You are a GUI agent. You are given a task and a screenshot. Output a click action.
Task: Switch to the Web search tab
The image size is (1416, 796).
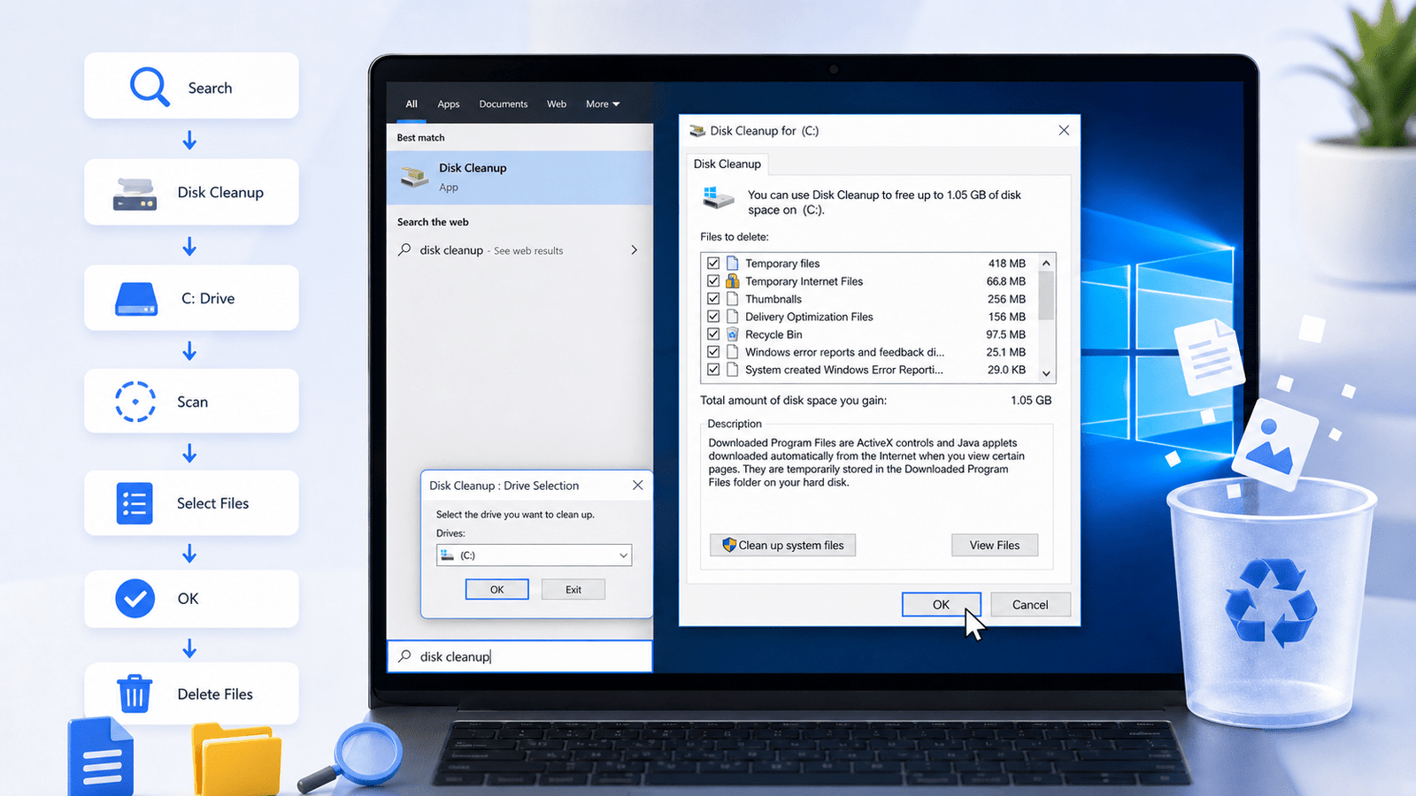(x=557, y=104)
